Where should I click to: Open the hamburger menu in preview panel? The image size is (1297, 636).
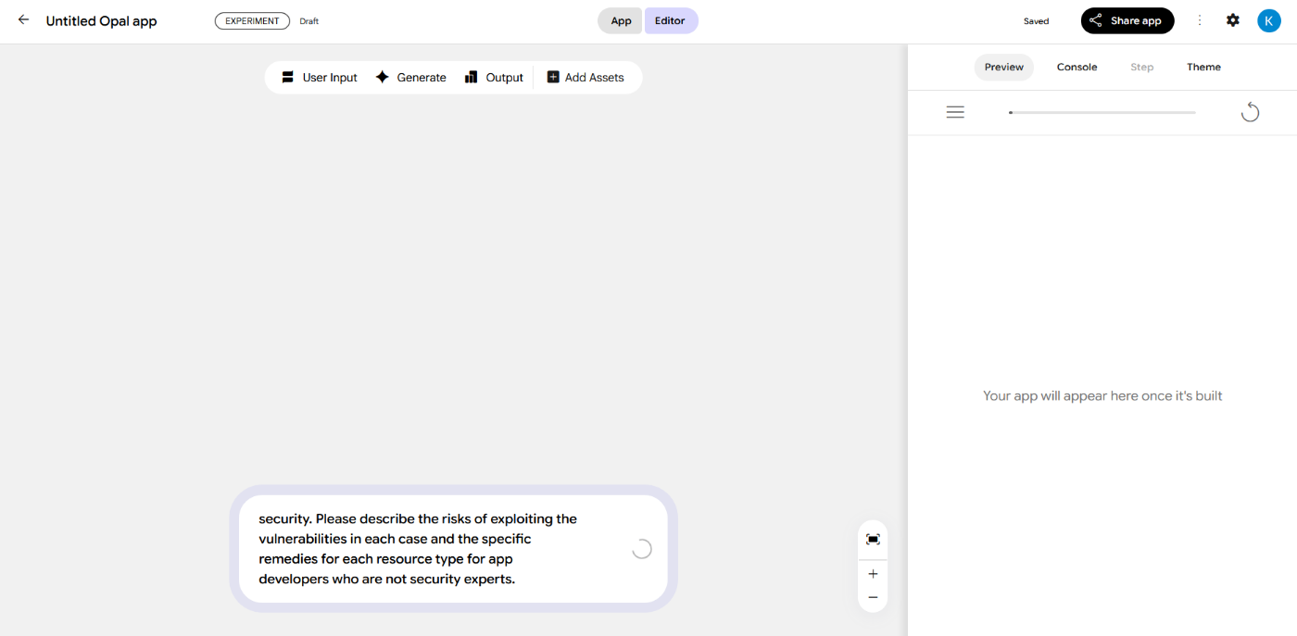955,112
